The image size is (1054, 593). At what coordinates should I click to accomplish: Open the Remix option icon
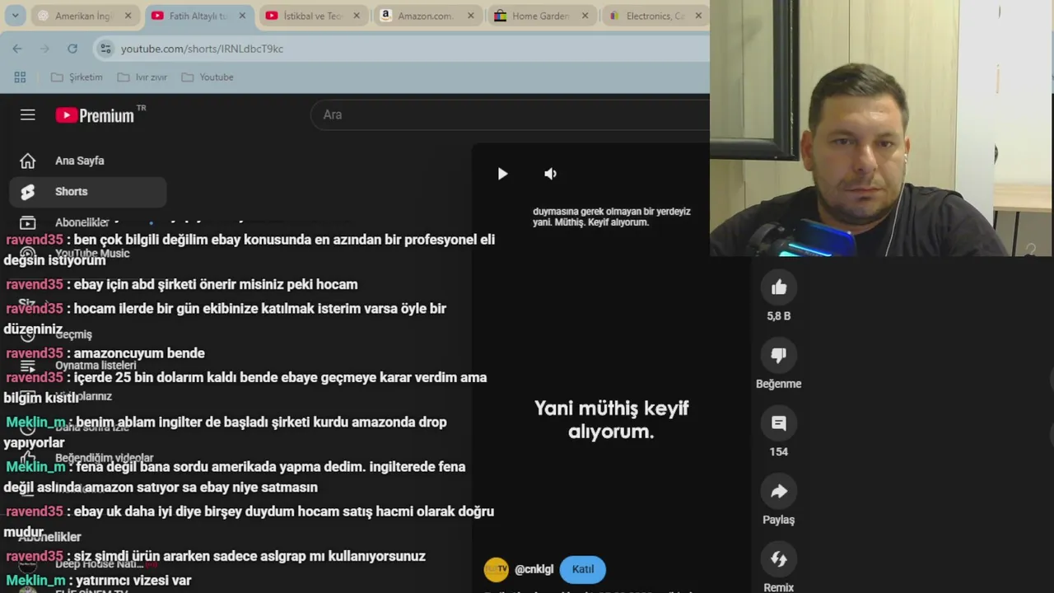point(779,559)
